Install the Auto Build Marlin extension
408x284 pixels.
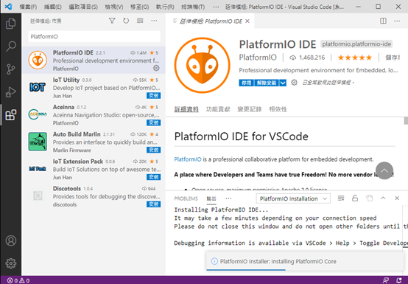(153, 150)
